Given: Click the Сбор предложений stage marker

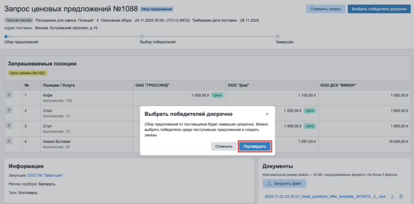Looking at the screenshot, I should pyautogui.click(x=6, y=36).
